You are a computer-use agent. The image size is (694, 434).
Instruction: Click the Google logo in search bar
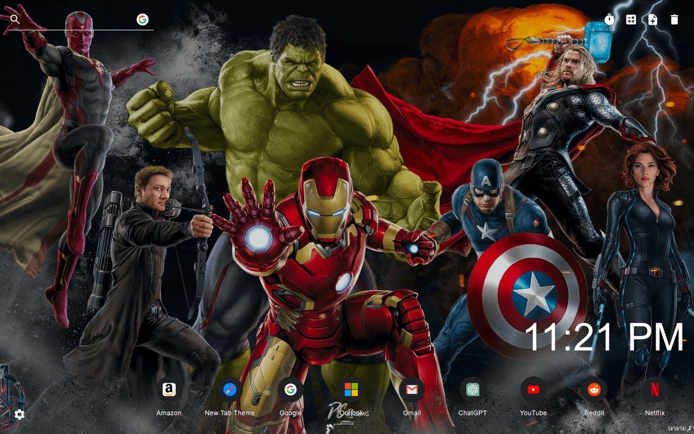(x=143, y=20)
